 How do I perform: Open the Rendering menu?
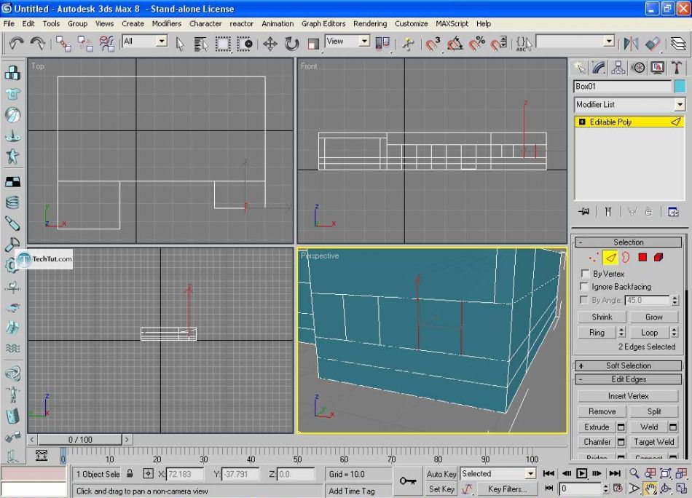[x=370, y=23]
